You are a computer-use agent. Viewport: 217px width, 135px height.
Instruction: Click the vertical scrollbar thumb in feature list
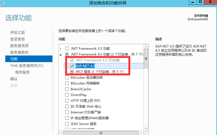coord(146,59)
